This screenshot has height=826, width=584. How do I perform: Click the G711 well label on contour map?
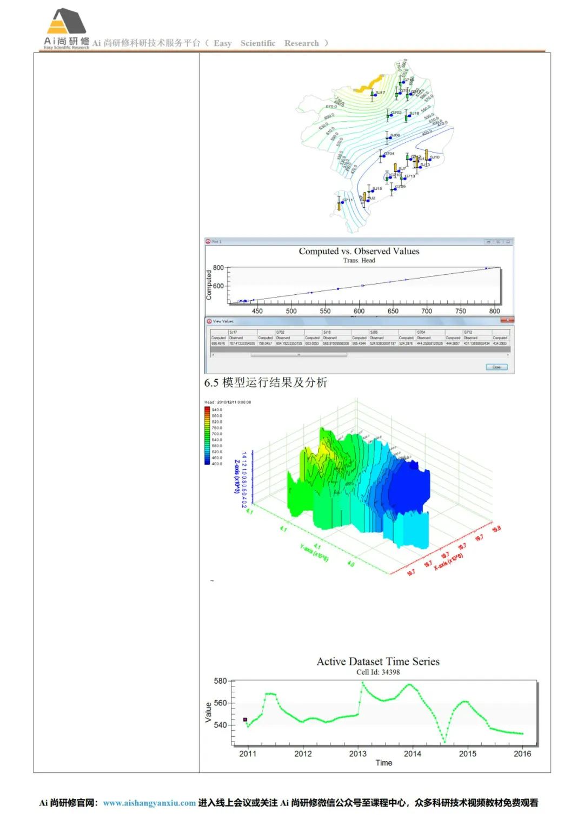pyautogui.click(x=348, y=200)
